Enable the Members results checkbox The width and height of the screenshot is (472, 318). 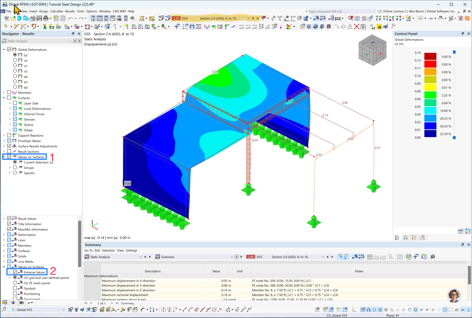[9, 92]
